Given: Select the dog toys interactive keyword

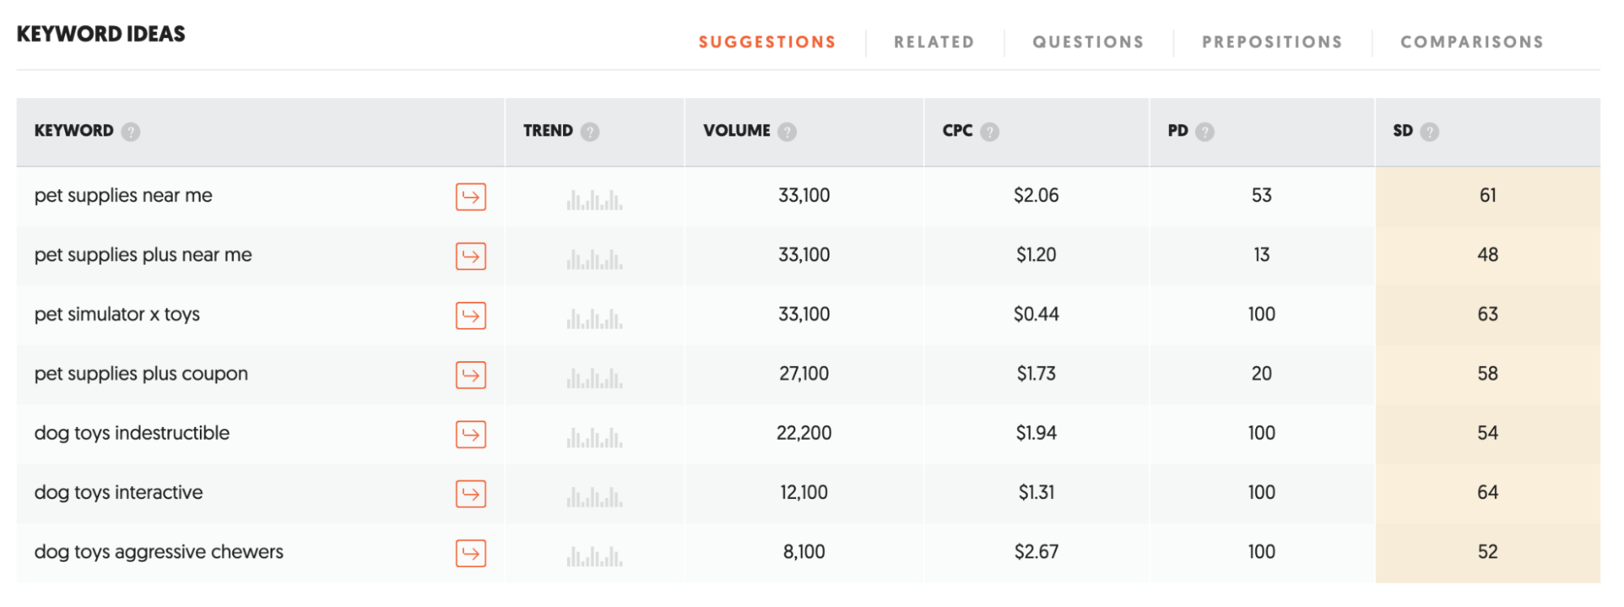Looking at the screenshot, I should tap(119, 493).
